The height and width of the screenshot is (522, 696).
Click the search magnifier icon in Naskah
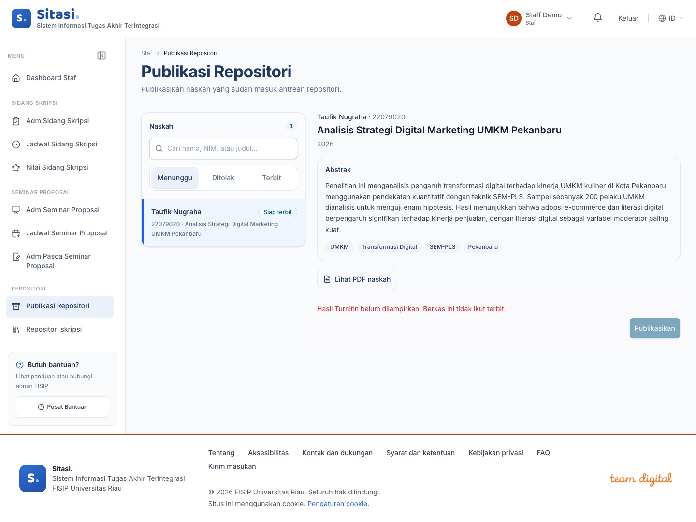[x=159, y=148]
